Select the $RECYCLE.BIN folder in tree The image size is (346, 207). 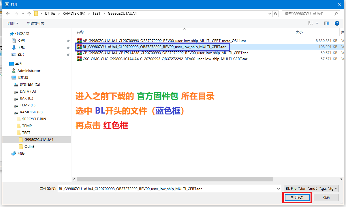tap(34, 119)
